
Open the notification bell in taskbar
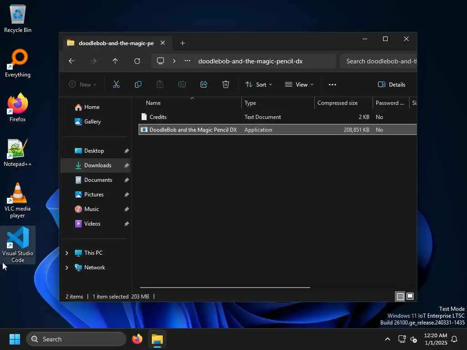click(x=455, y=339)
